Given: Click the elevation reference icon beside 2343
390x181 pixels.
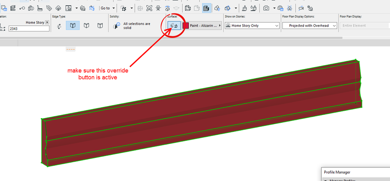Looking at the screenshot, I should click(3, 27).
